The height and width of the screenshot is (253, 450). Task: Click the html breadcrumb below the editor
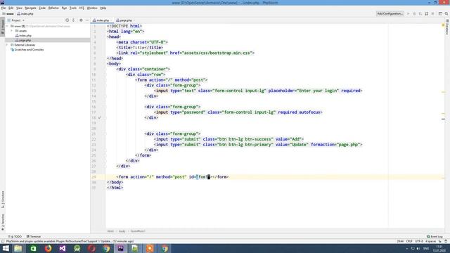point(110,231)
